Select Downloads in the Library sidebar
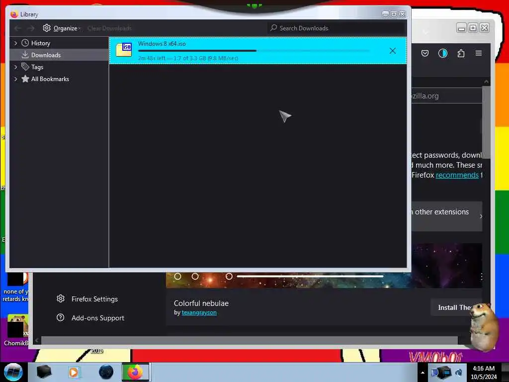The image size is (509, 382). pyautogui.click(x=46, y=55)
